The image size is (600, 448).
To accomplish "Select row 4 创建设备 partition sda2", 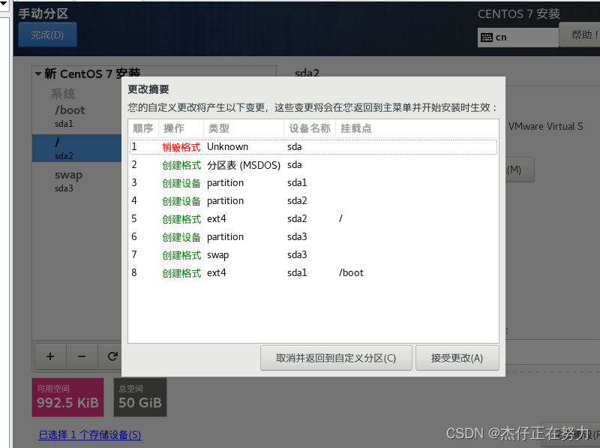I will [x=313, y=201].
